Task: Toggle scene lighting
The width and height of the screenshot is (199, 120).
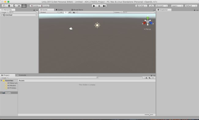Action: 66,12
